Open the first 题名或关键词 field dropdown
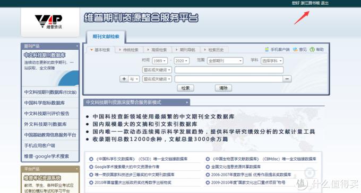This screenshot has width=361, height=193. tap(157, 70)
